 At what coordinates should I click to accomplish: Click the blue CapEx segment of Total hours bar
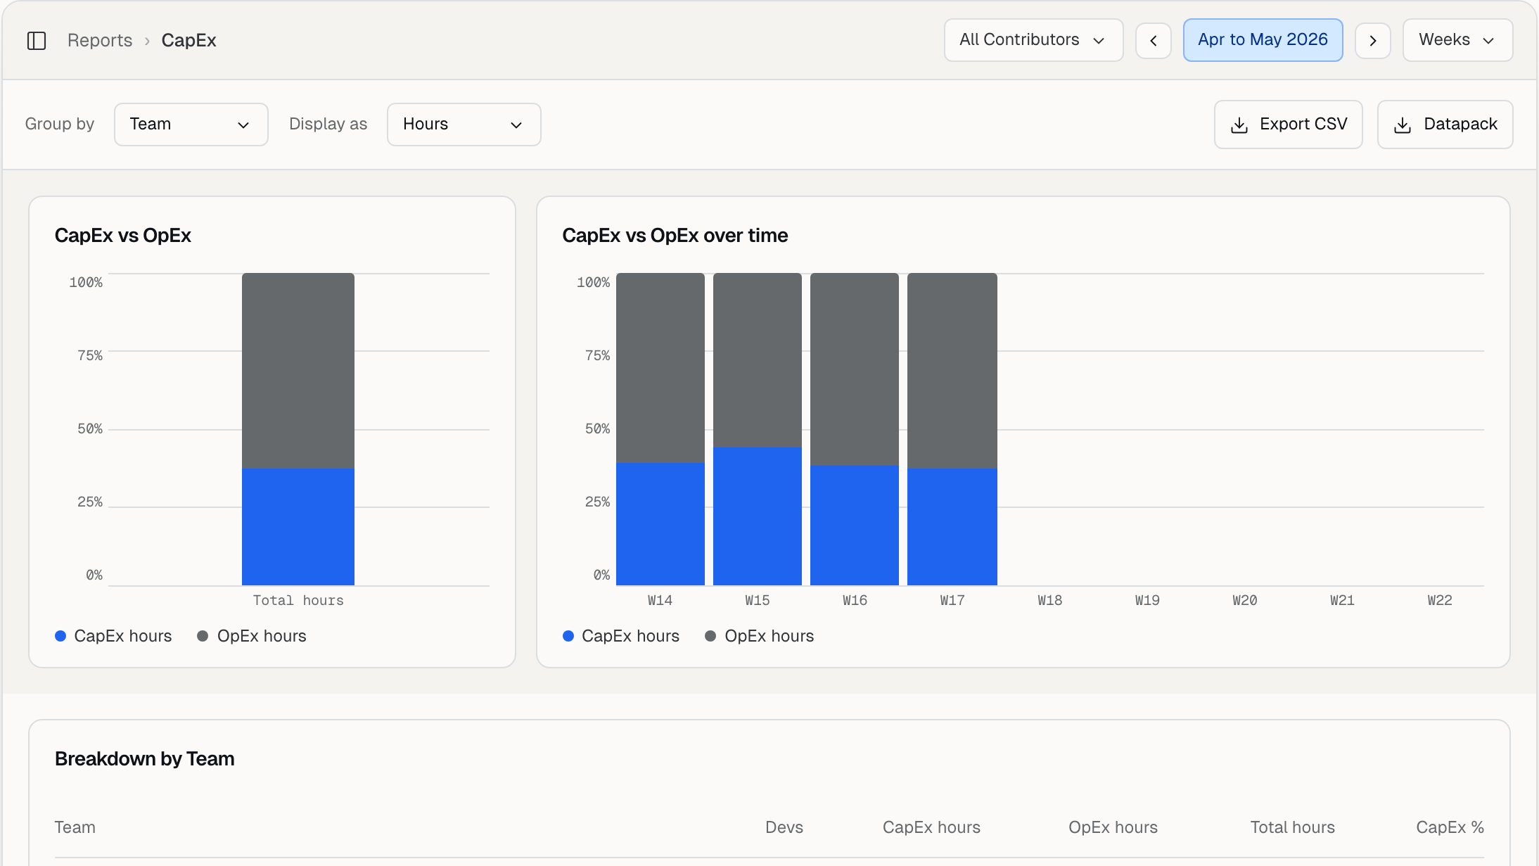[298, 526]
